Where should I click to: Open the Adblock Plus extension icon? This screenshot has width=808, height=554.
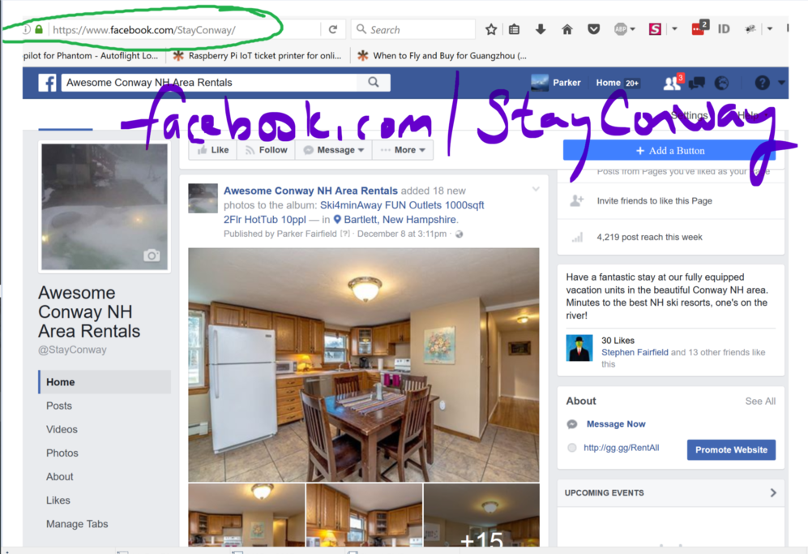click(621, 29)
